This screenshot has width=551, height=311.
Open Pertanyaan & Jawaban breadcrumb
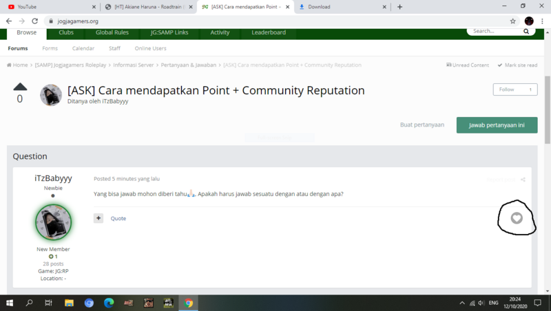pyautogui.click(x=188, y=65)
